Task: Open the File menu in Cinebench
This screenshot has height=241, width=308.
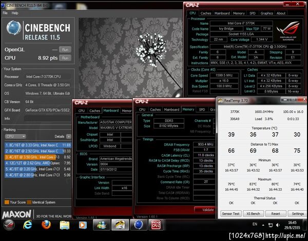Action: tap(5, 13)
